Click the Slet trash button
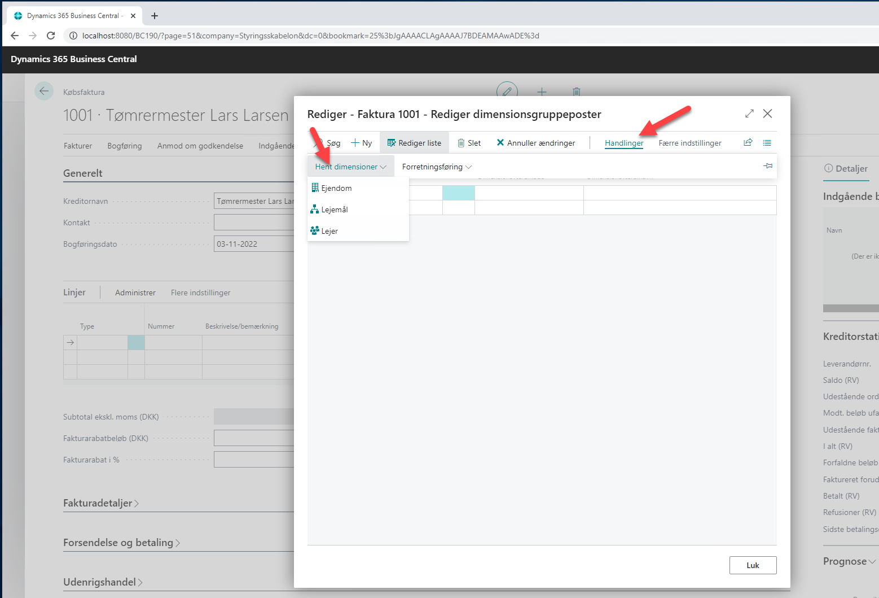The image size is (879, 598). pos(469,143)
